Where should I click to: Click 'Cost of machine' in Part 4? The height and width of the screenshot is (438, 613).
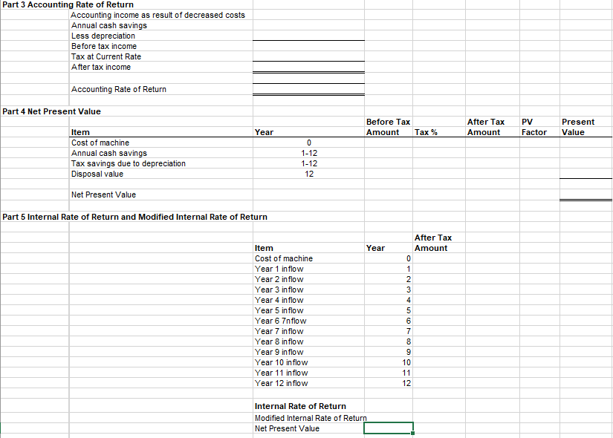(100, 143)
